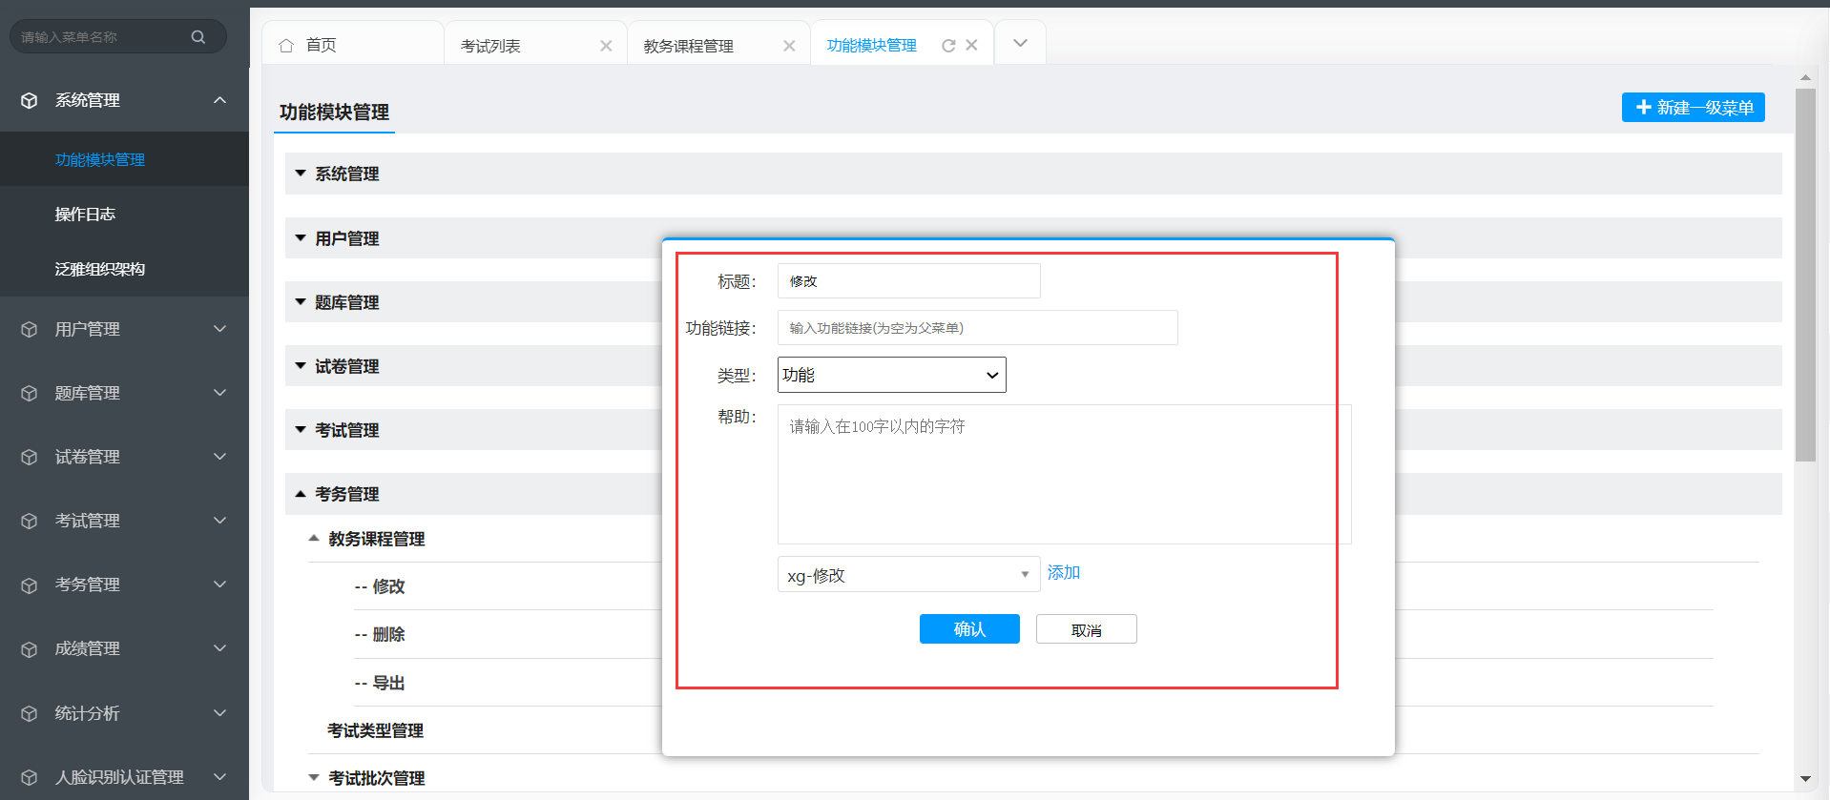The width and height of the screenshot is (1830, 800).
Task: Select the 功能模块管理 tab
Action: tap(871, 45)
